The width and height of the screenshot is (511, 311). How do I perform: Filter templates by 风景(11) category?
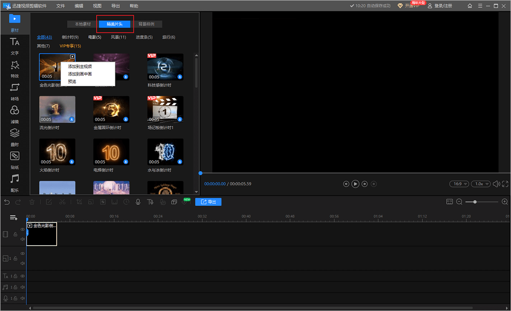click(118, 37)
